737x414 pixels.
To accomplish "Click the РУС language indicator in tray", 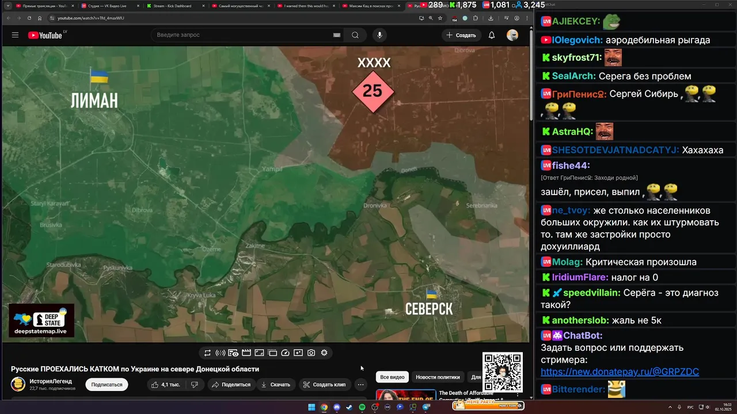I will (x=691, y=407).
